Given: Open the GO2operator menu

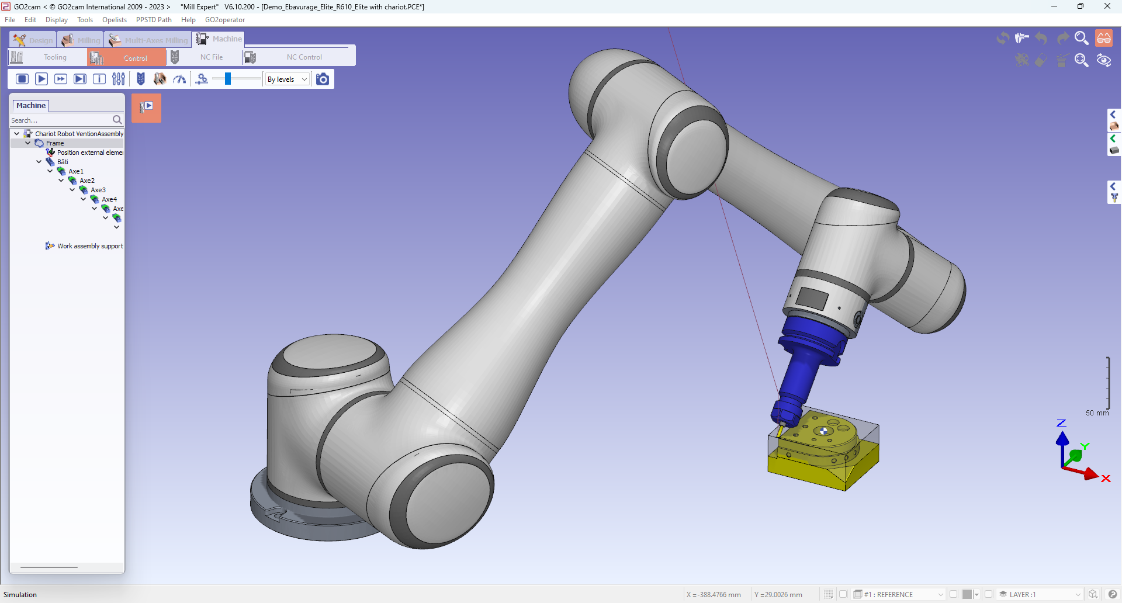Looking at the screenshot, I should pos(225,20).
